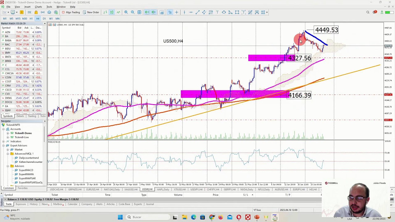The height and width of the screenshot is (222, 395).
Task: Select the D1 timeframe
Action: 44,18
